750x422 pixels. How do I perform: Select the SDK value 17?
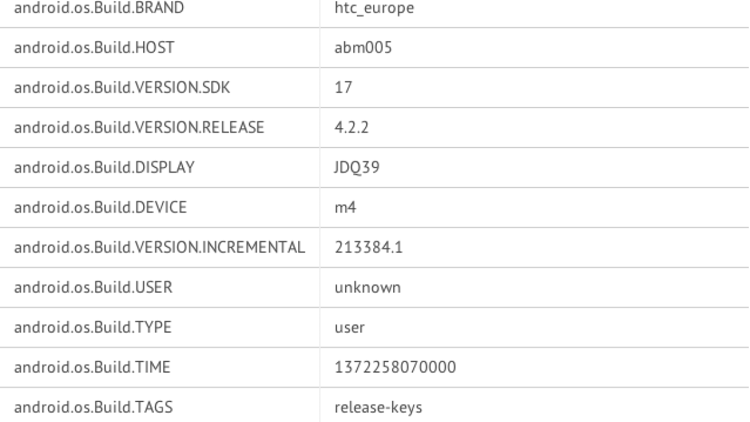(x=343, y=88)
